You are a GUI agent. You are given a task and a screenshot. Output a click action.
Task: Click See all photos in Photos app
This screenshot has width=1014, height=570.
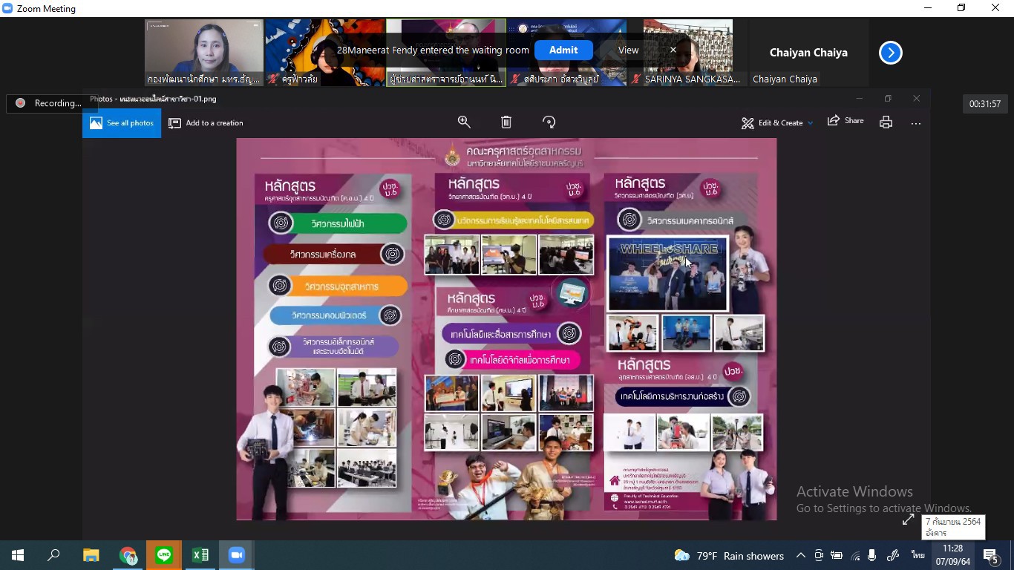point(122,123)
